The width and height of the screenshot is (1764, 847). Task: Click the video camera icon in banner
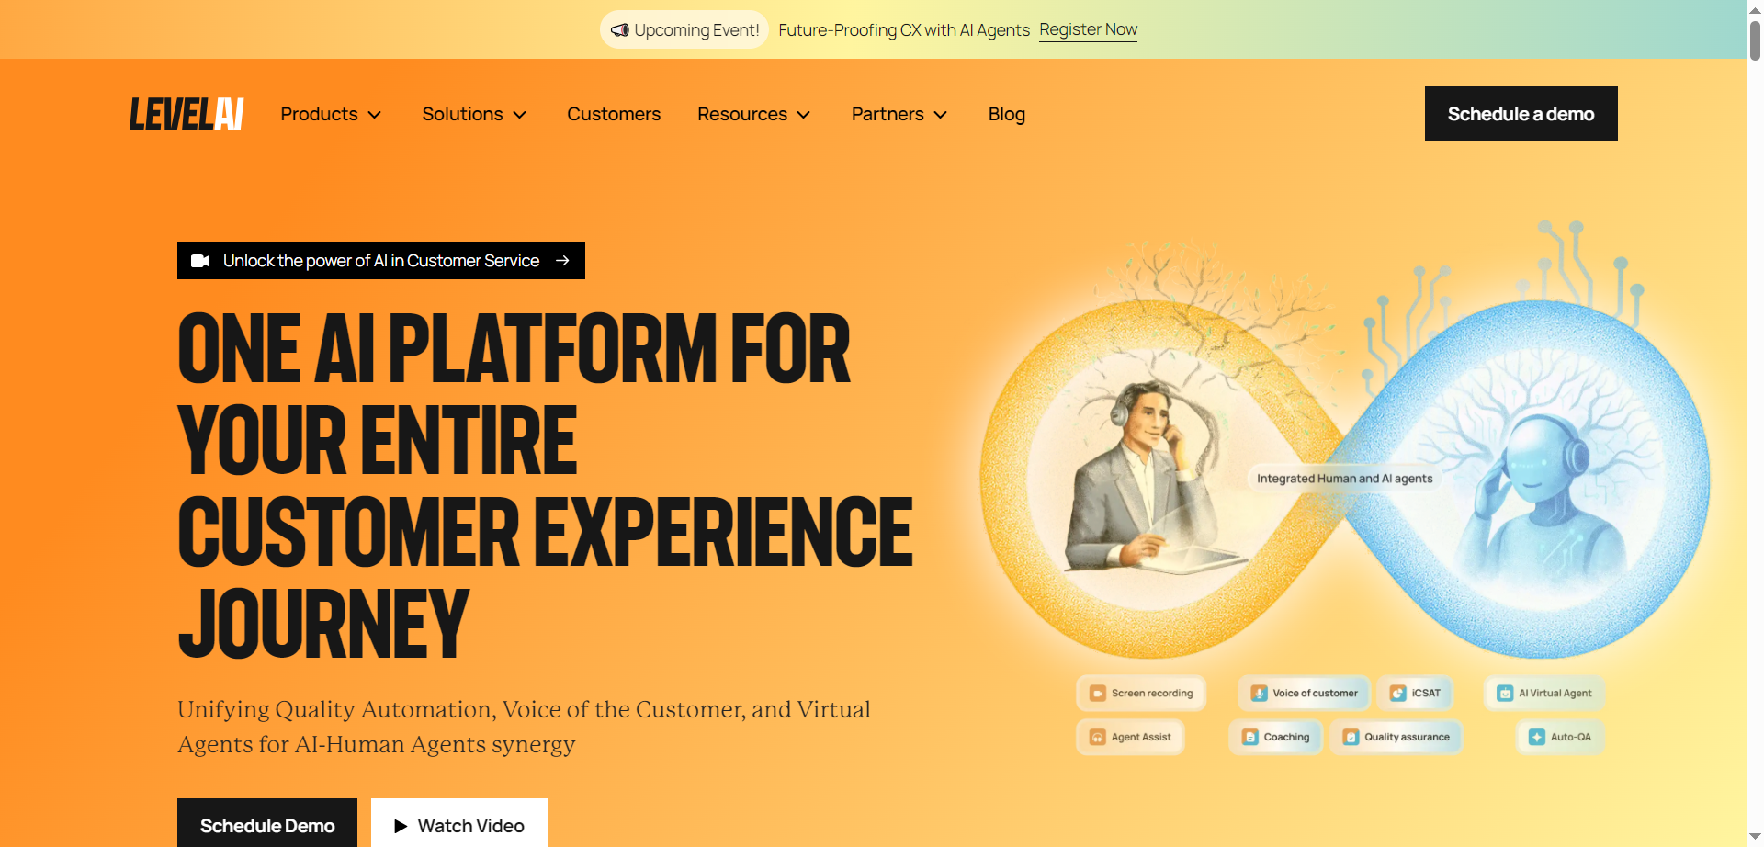point(200,261)
